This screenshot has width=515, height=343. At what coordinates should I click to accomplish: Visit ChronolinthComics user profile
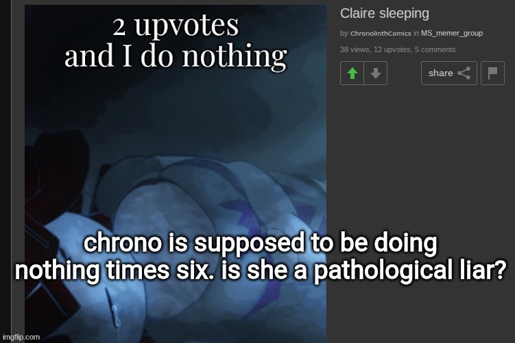[381, 34]
